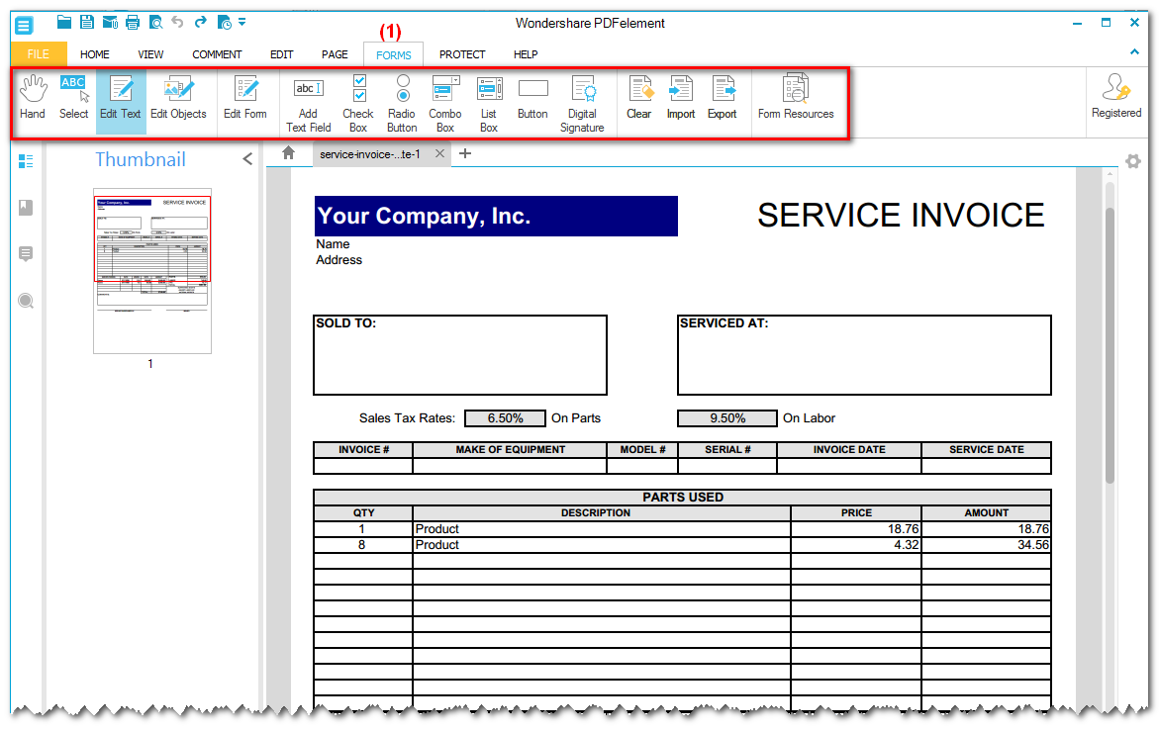Open the FILE menu
This screenshot has height=732, width=1159.
(38, 54)
